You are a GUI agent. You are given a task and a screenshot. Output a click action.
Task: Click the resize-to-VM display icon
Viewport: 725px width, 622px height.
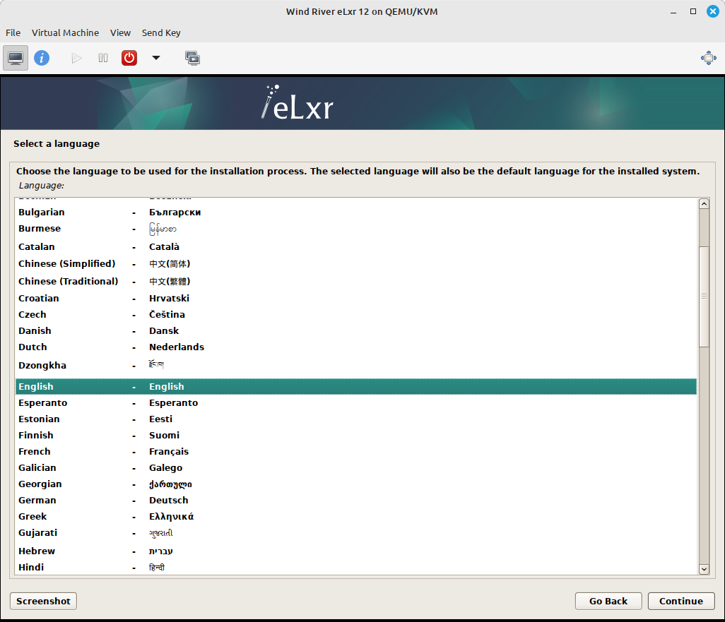(x=708, y=57)
